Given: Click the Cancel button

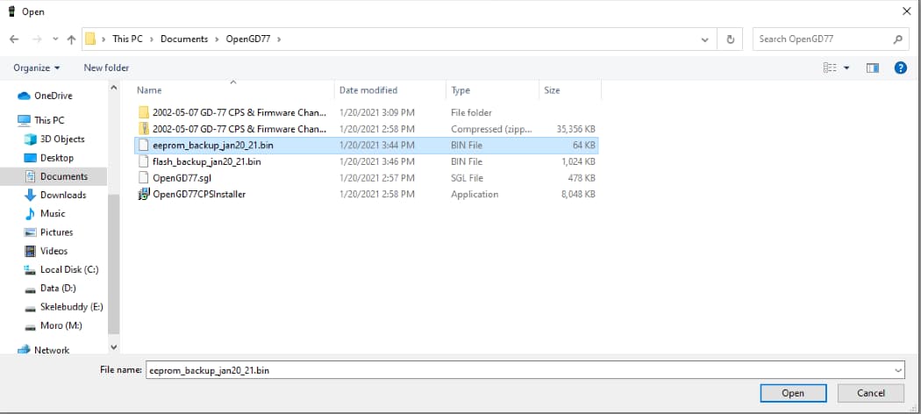Looking at the screenshot, I should [870, 394].
